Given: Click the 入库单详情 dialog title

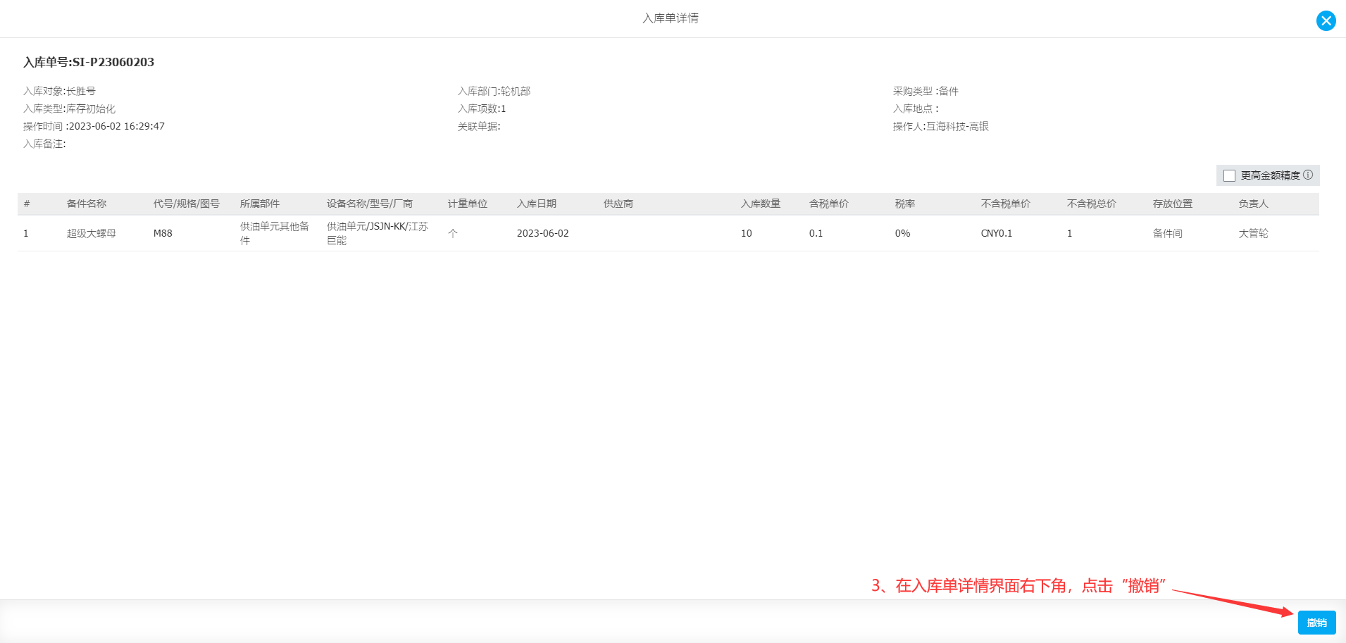Looking at the screenshot, I should click(x=671, y=18).
